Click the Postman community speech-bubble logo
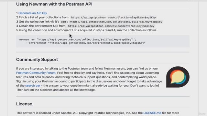Image resolution: width=207 pixels, height=116 pixels. point(178,77)
